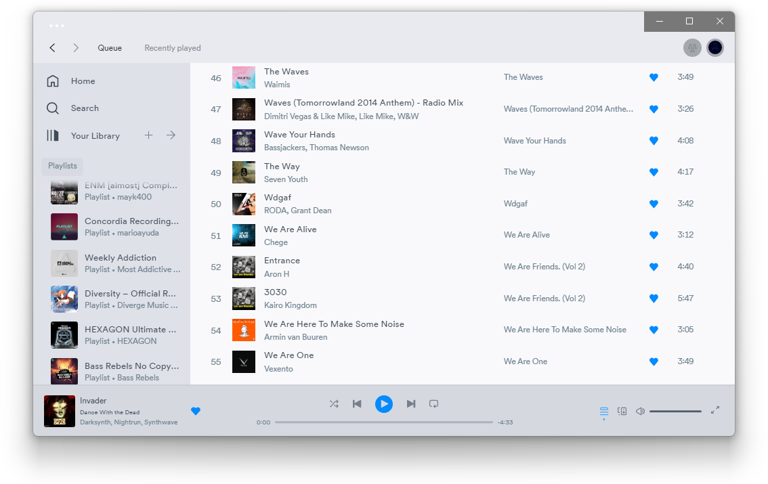The image size is (768, 484).
Task: Switch to Recently played tab
Action: pyautogui.click(x=173, y=48)
